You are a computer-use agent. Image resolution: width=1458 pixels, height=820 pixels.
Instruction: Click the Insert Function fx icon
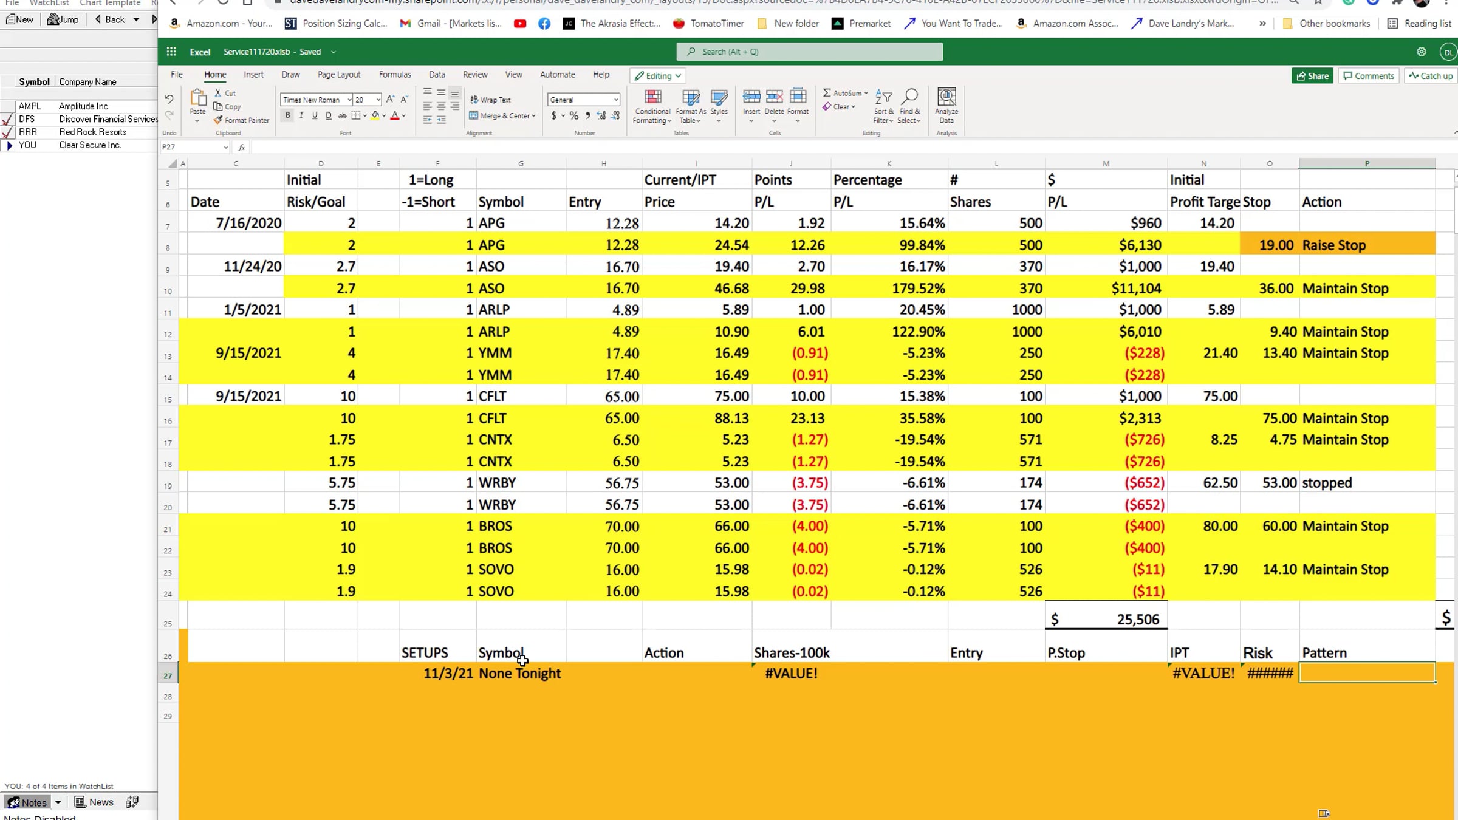pos(241,147)
